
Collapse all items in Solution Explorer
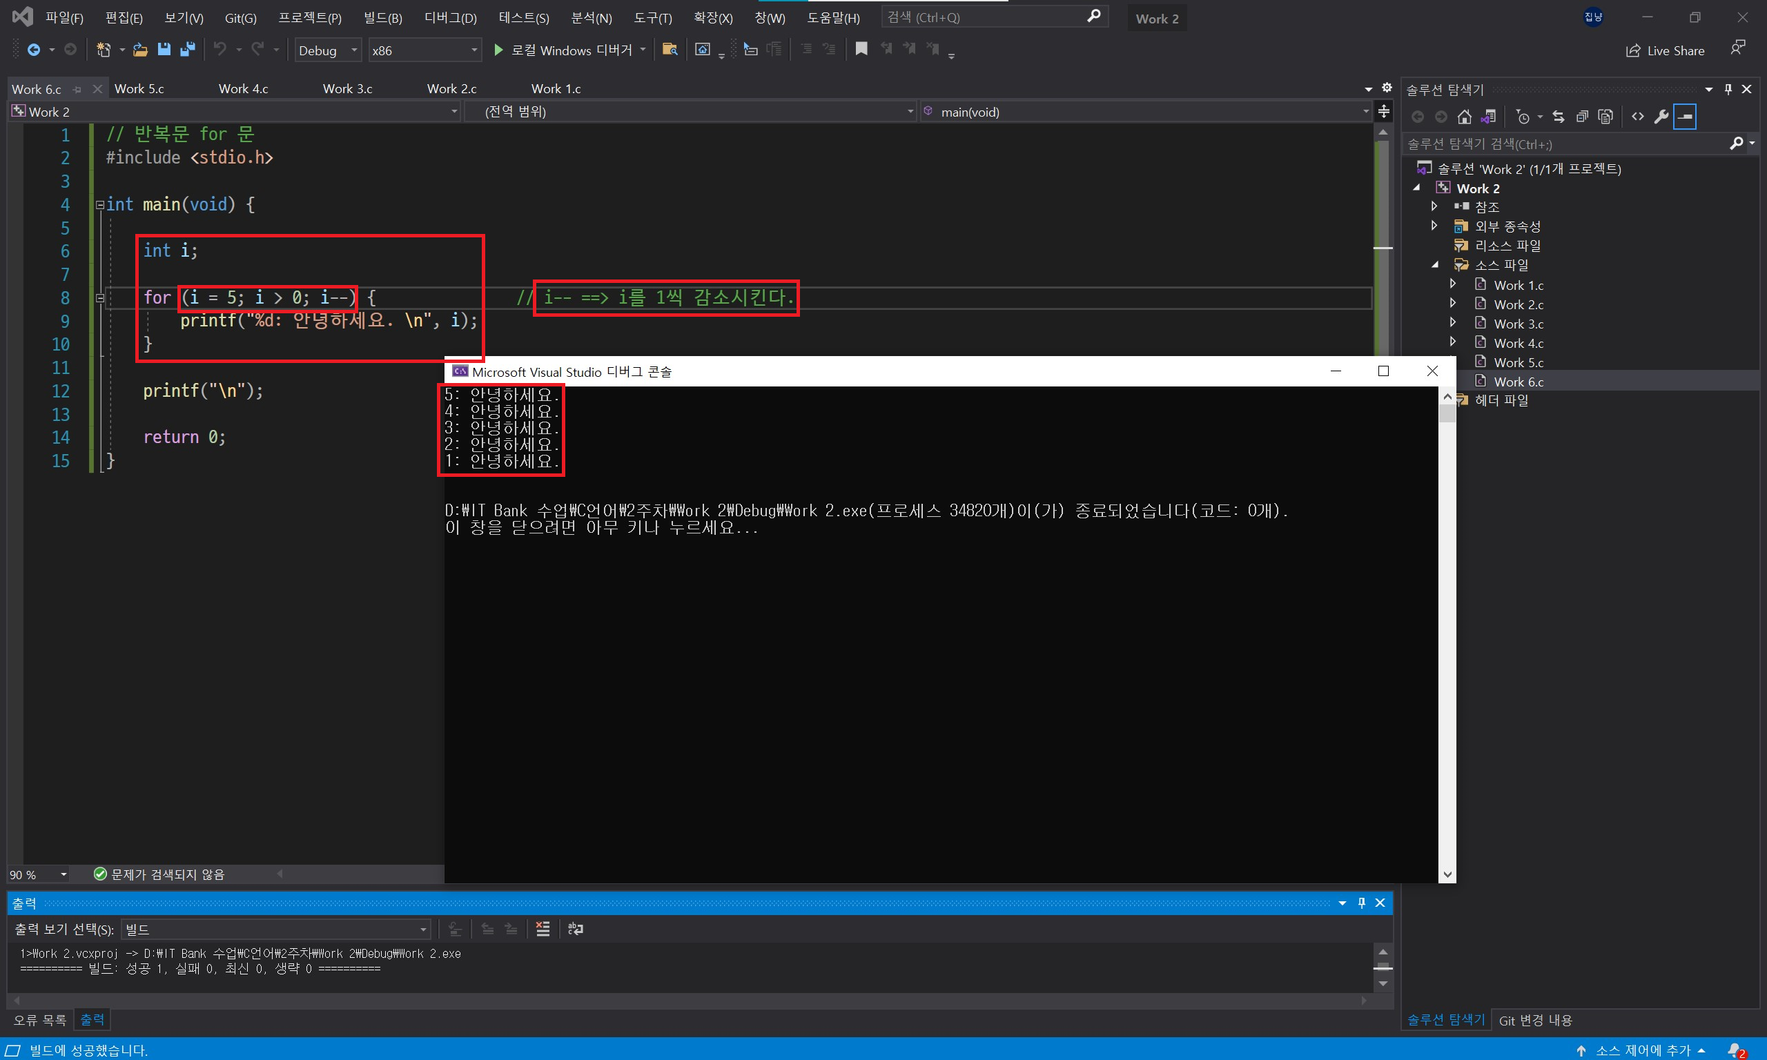1582,117
